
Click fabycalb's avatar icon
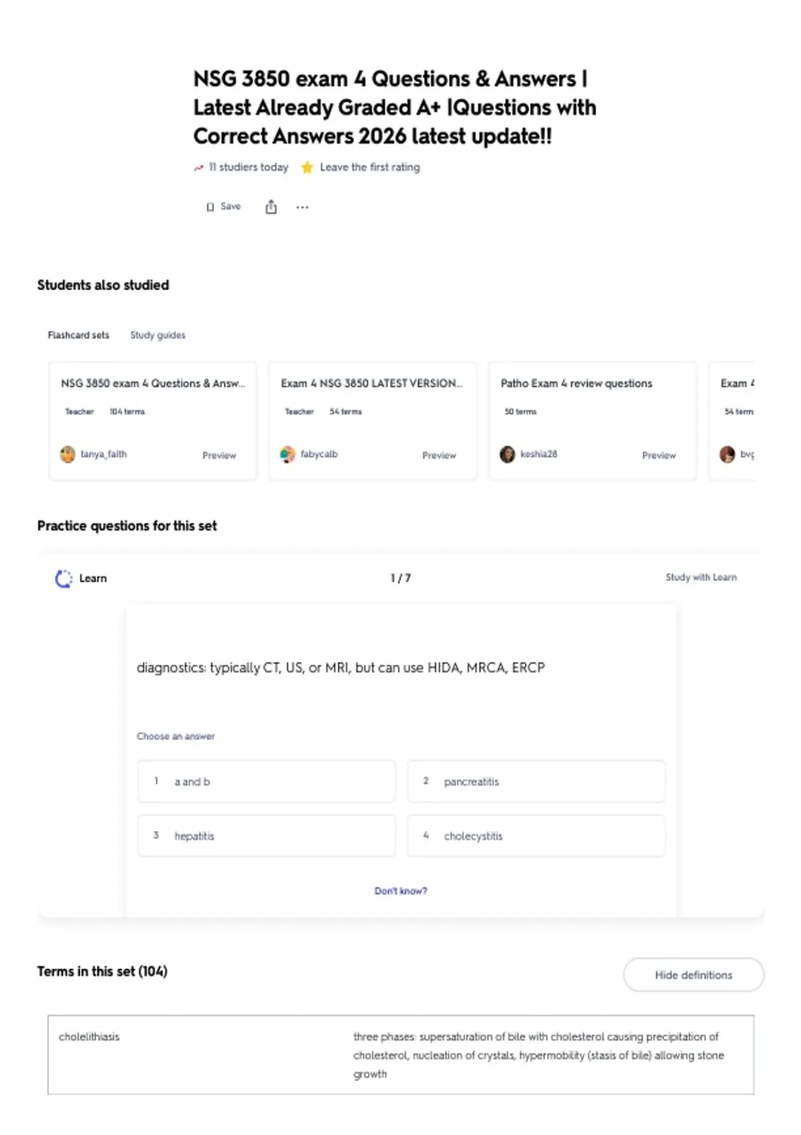click(x=287, y=455)
